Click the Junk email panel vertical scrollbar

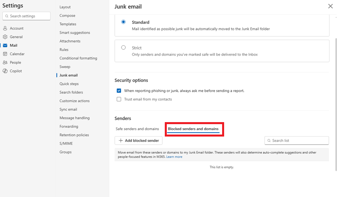tap(336, 105)
